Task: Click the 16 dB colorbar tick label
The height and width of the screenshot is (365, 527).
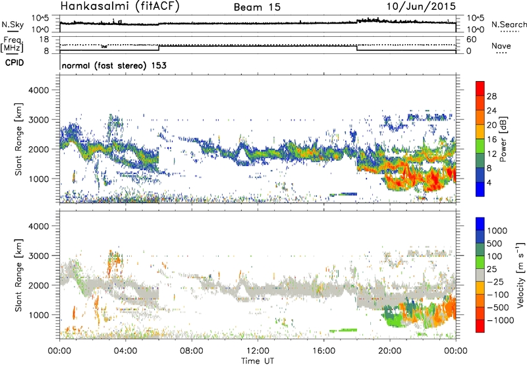Action: [491, 140]
